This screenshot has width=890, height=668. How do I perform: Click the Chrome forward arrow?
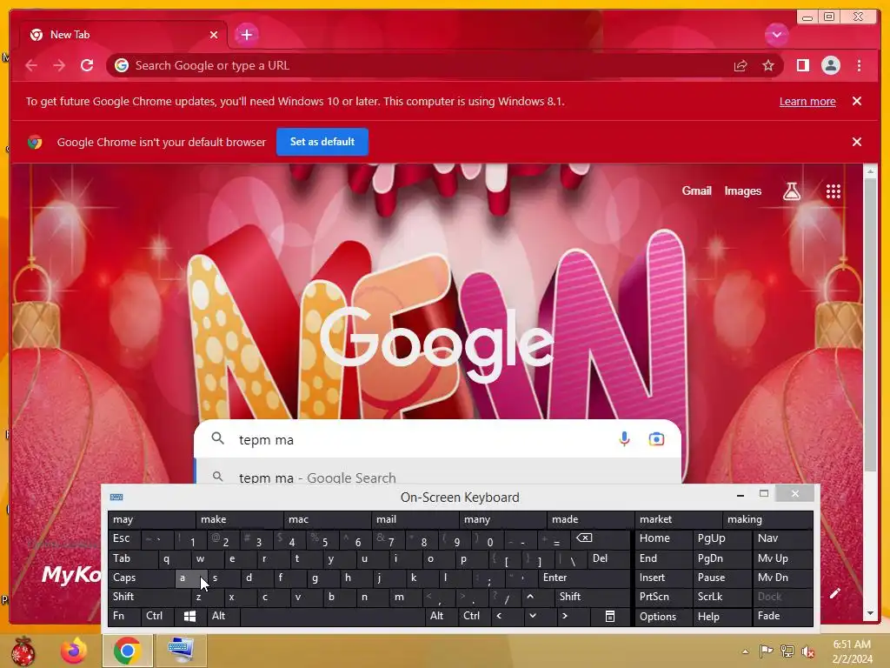59,65
